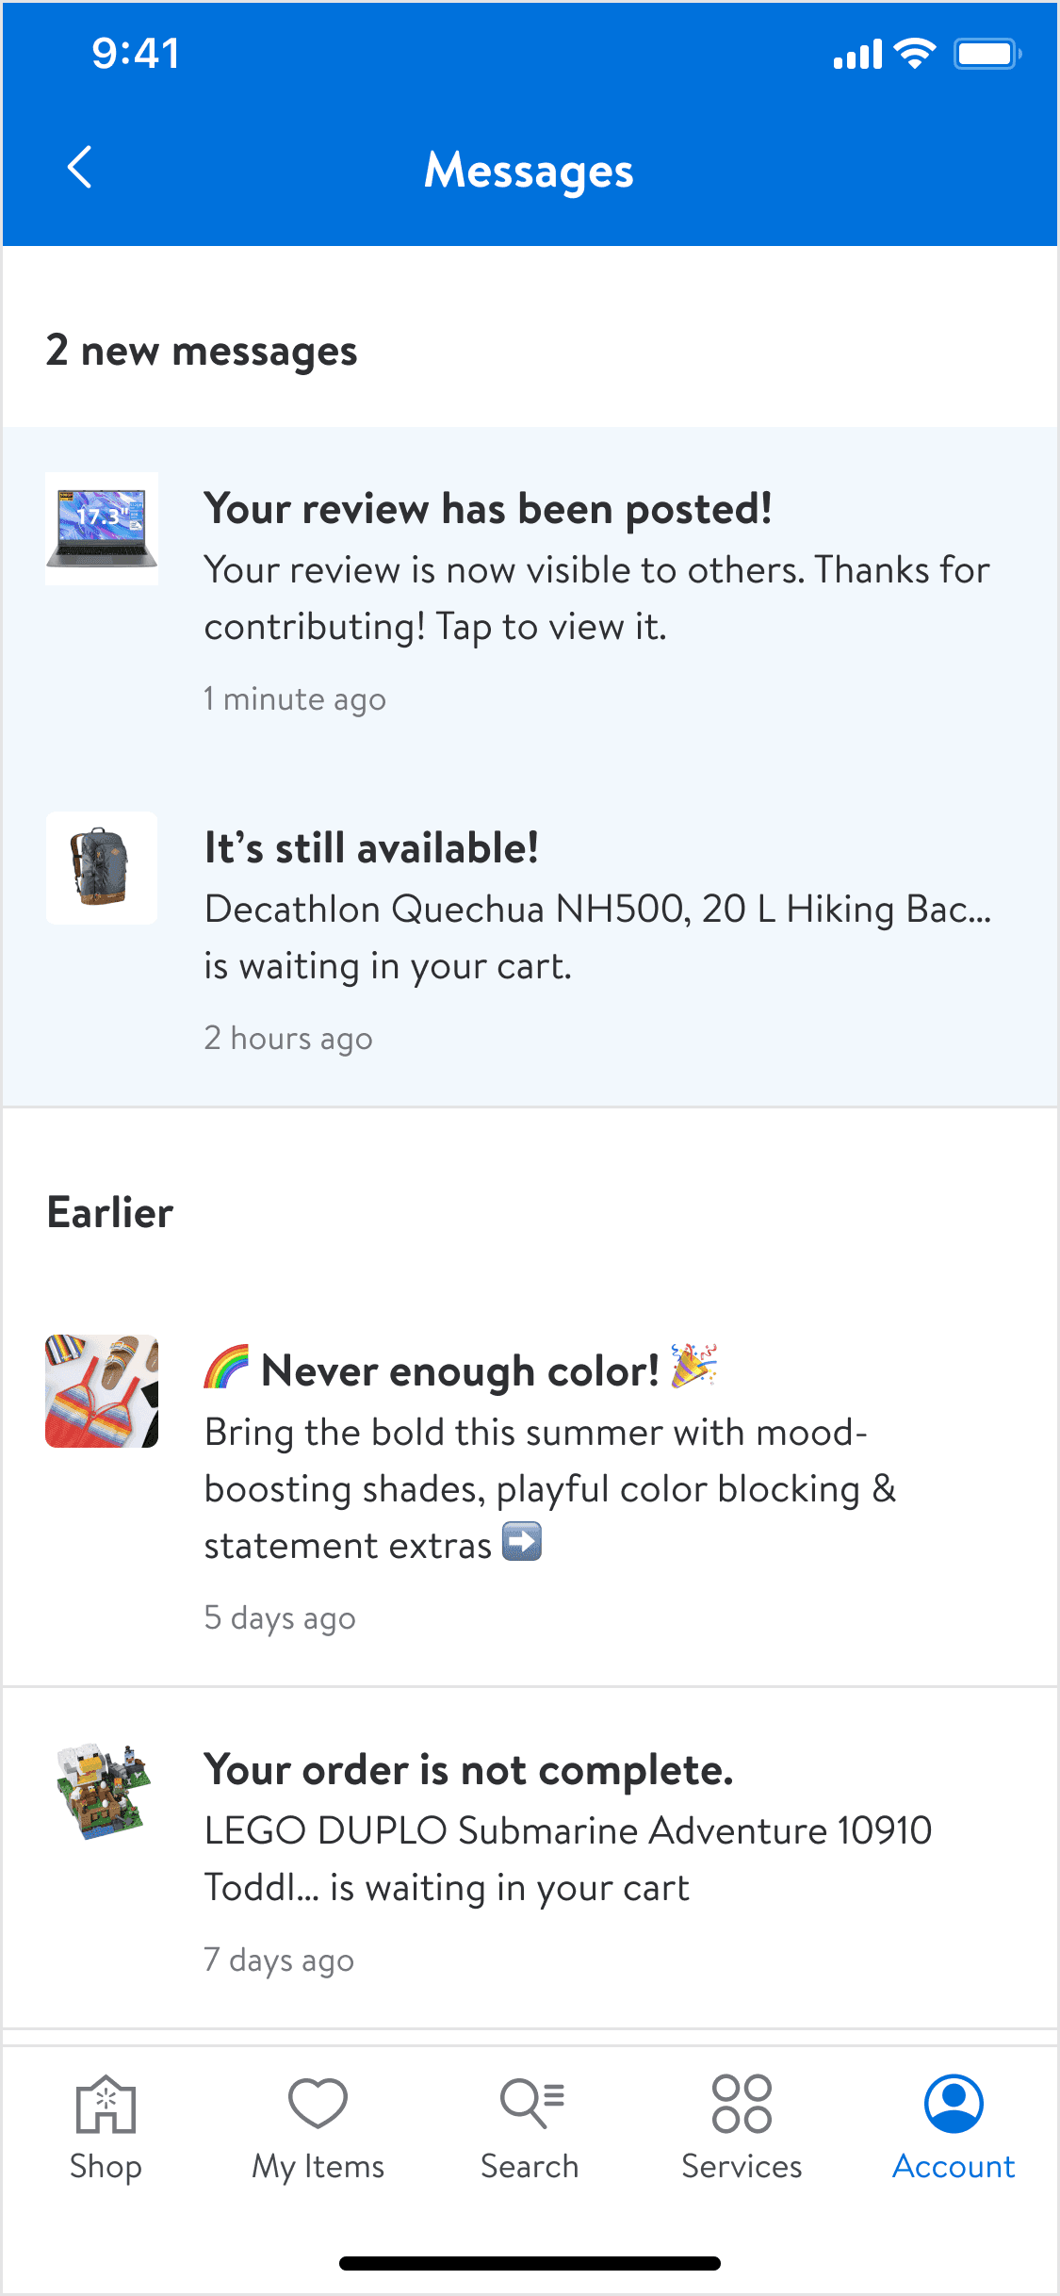Switch to the Account tab label
This screenshot has height=2296, width=1060.
[954, 2167]
